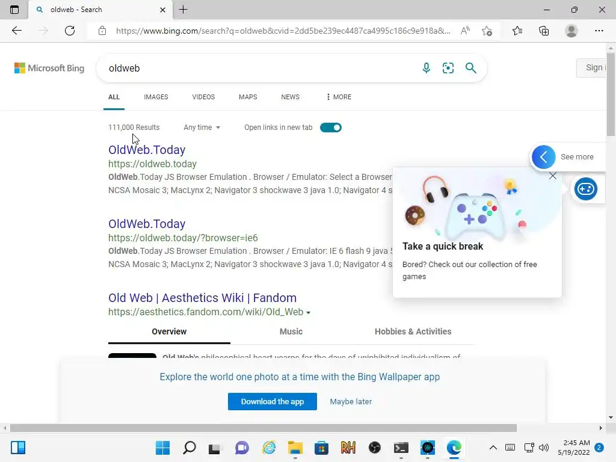This screenshot has height=462, width=616.
Task: Open the Windows Start menu
Action: [x=162, y=448]
